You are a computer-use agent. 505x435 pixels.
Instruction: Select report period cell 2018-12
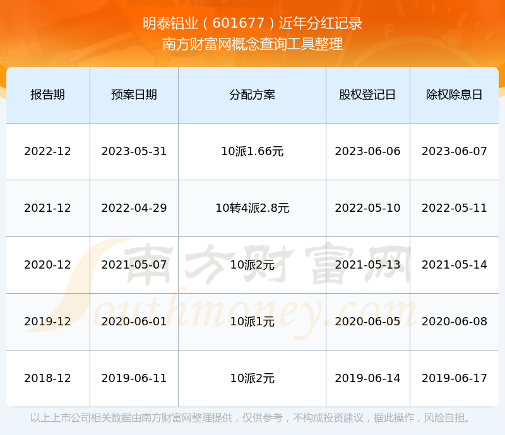[48, 378]
